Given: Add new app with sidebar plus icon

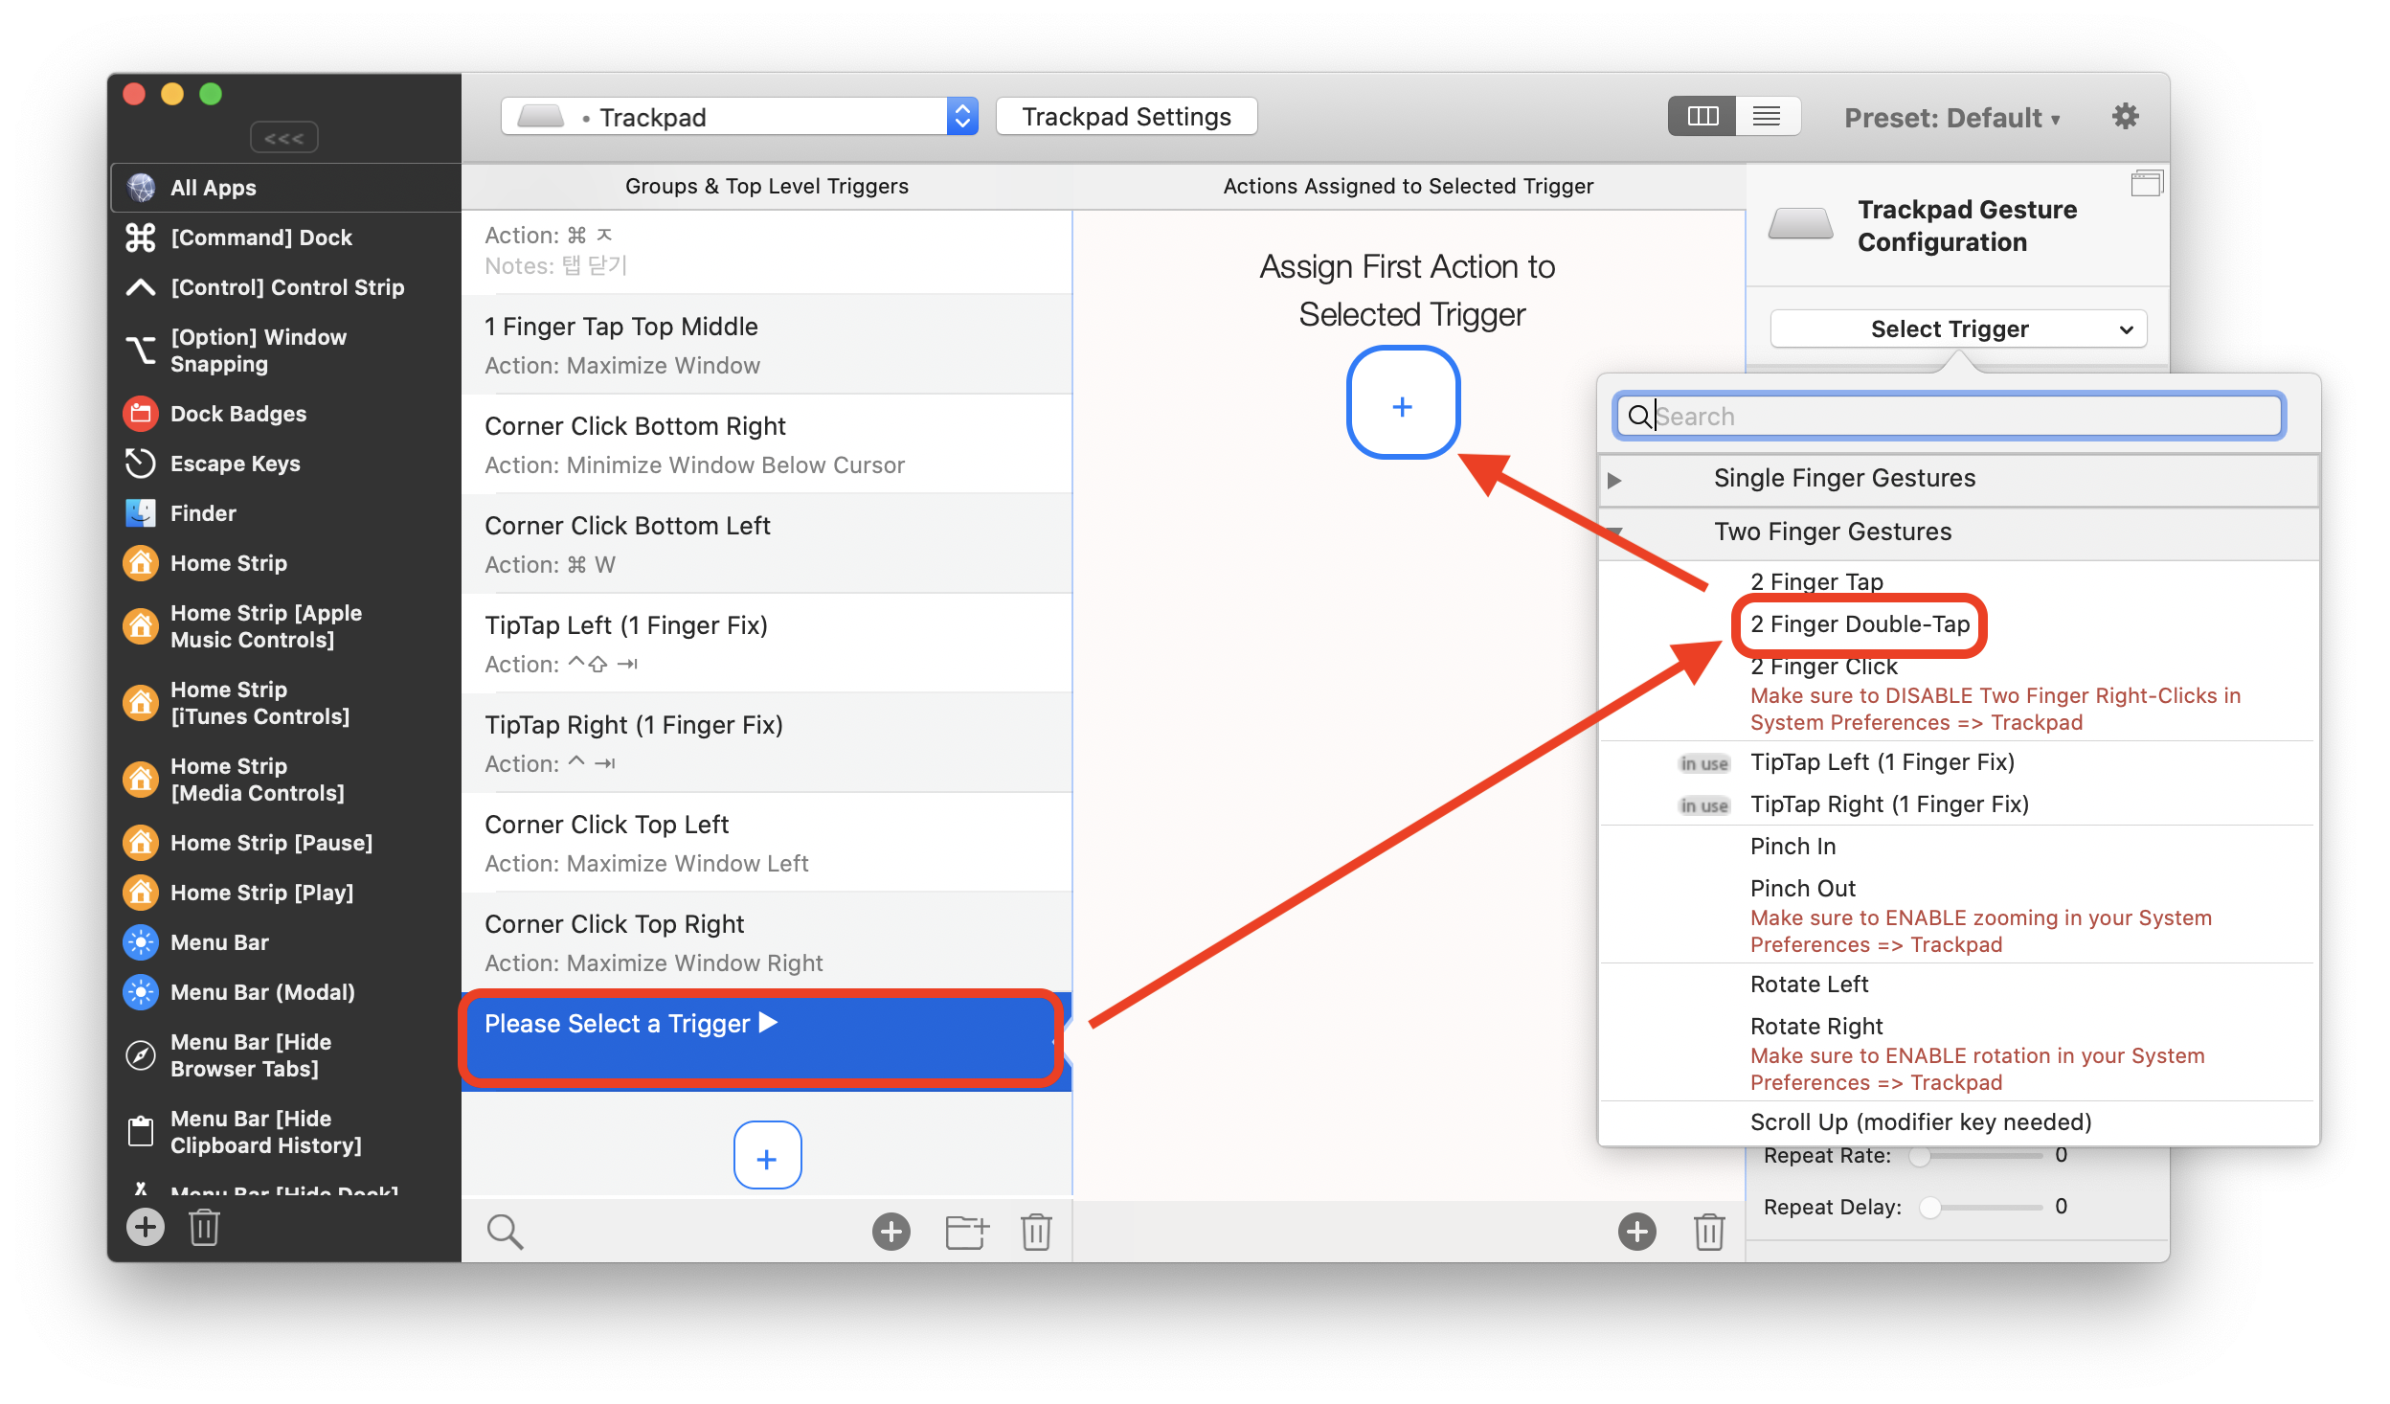Looking at the screenshot, I should (146, 1227).
